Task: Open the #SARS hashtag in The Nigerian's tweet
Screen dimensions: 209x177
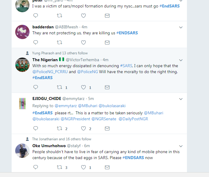Action: click(x=126, y=66)
